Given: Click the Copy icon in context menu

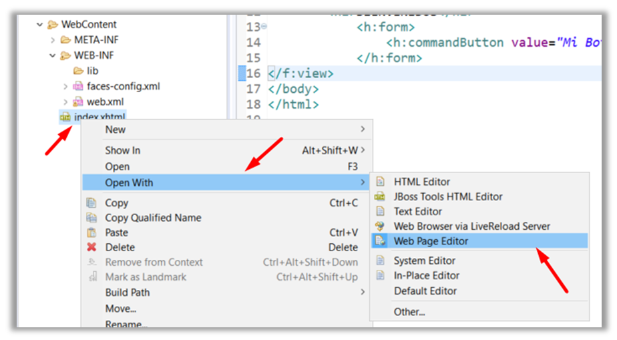Looking at the screenshot, I should (x=92, y=203).
